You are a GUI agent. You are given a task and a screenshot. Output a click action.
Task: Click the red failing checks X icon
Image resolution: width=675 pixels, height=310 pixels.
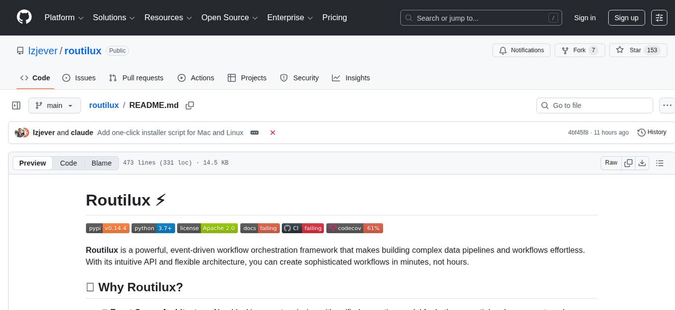(272, 133)
